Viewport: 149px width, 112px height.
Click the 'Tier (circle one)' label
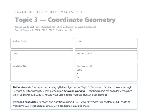coord(84,66)
